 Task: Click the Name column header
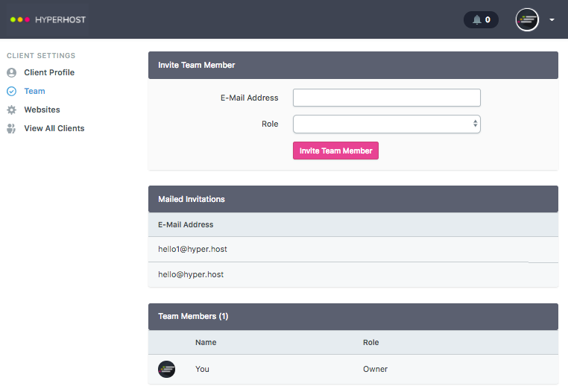point(206,342)
